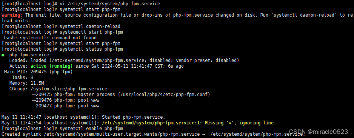Click the green status dot before php-fpm.service

[x=3, y=55]
